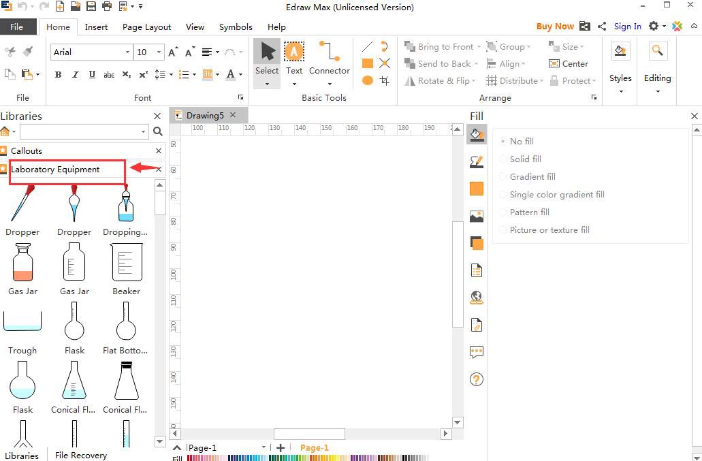The image size is (702, 461).
Task: Select the Gradient fill option
Action: (x=528, y=177)
